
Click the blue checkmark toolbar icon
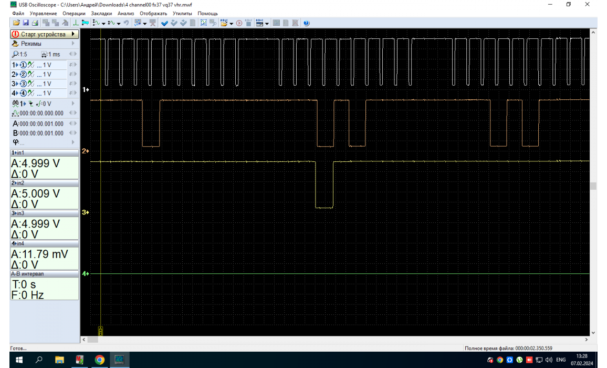coord(164,23)
